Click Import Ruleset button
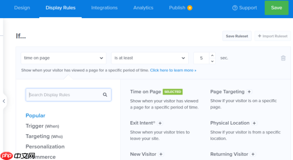This screenshot has width=293, height=160. (273, 36)
